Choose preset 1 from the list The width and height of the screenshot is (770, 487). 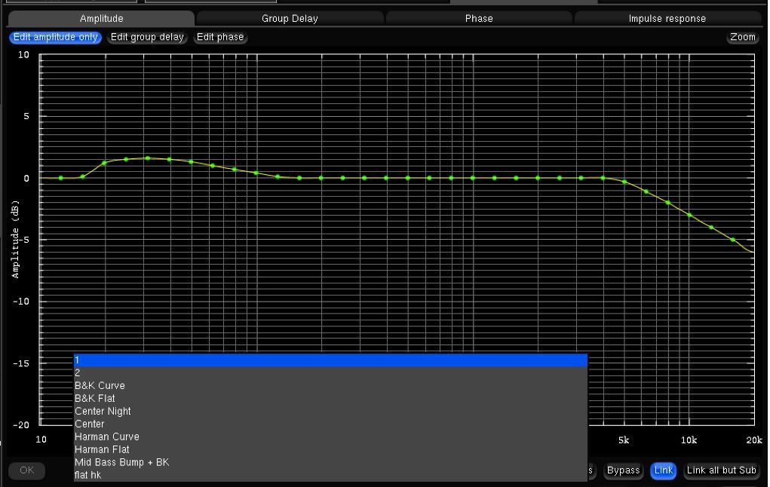tap(330, 360)
